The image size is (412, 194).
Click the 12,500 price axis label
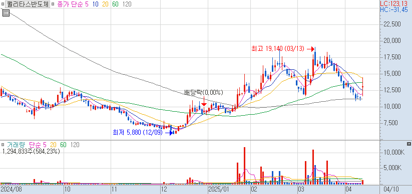point(392,90)
